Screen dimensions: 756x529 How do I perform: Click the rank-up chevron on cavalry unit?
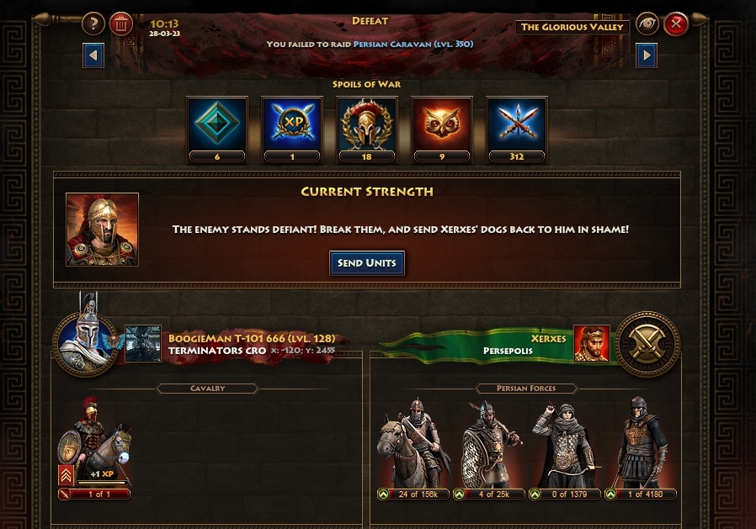(x=66, y=475)
